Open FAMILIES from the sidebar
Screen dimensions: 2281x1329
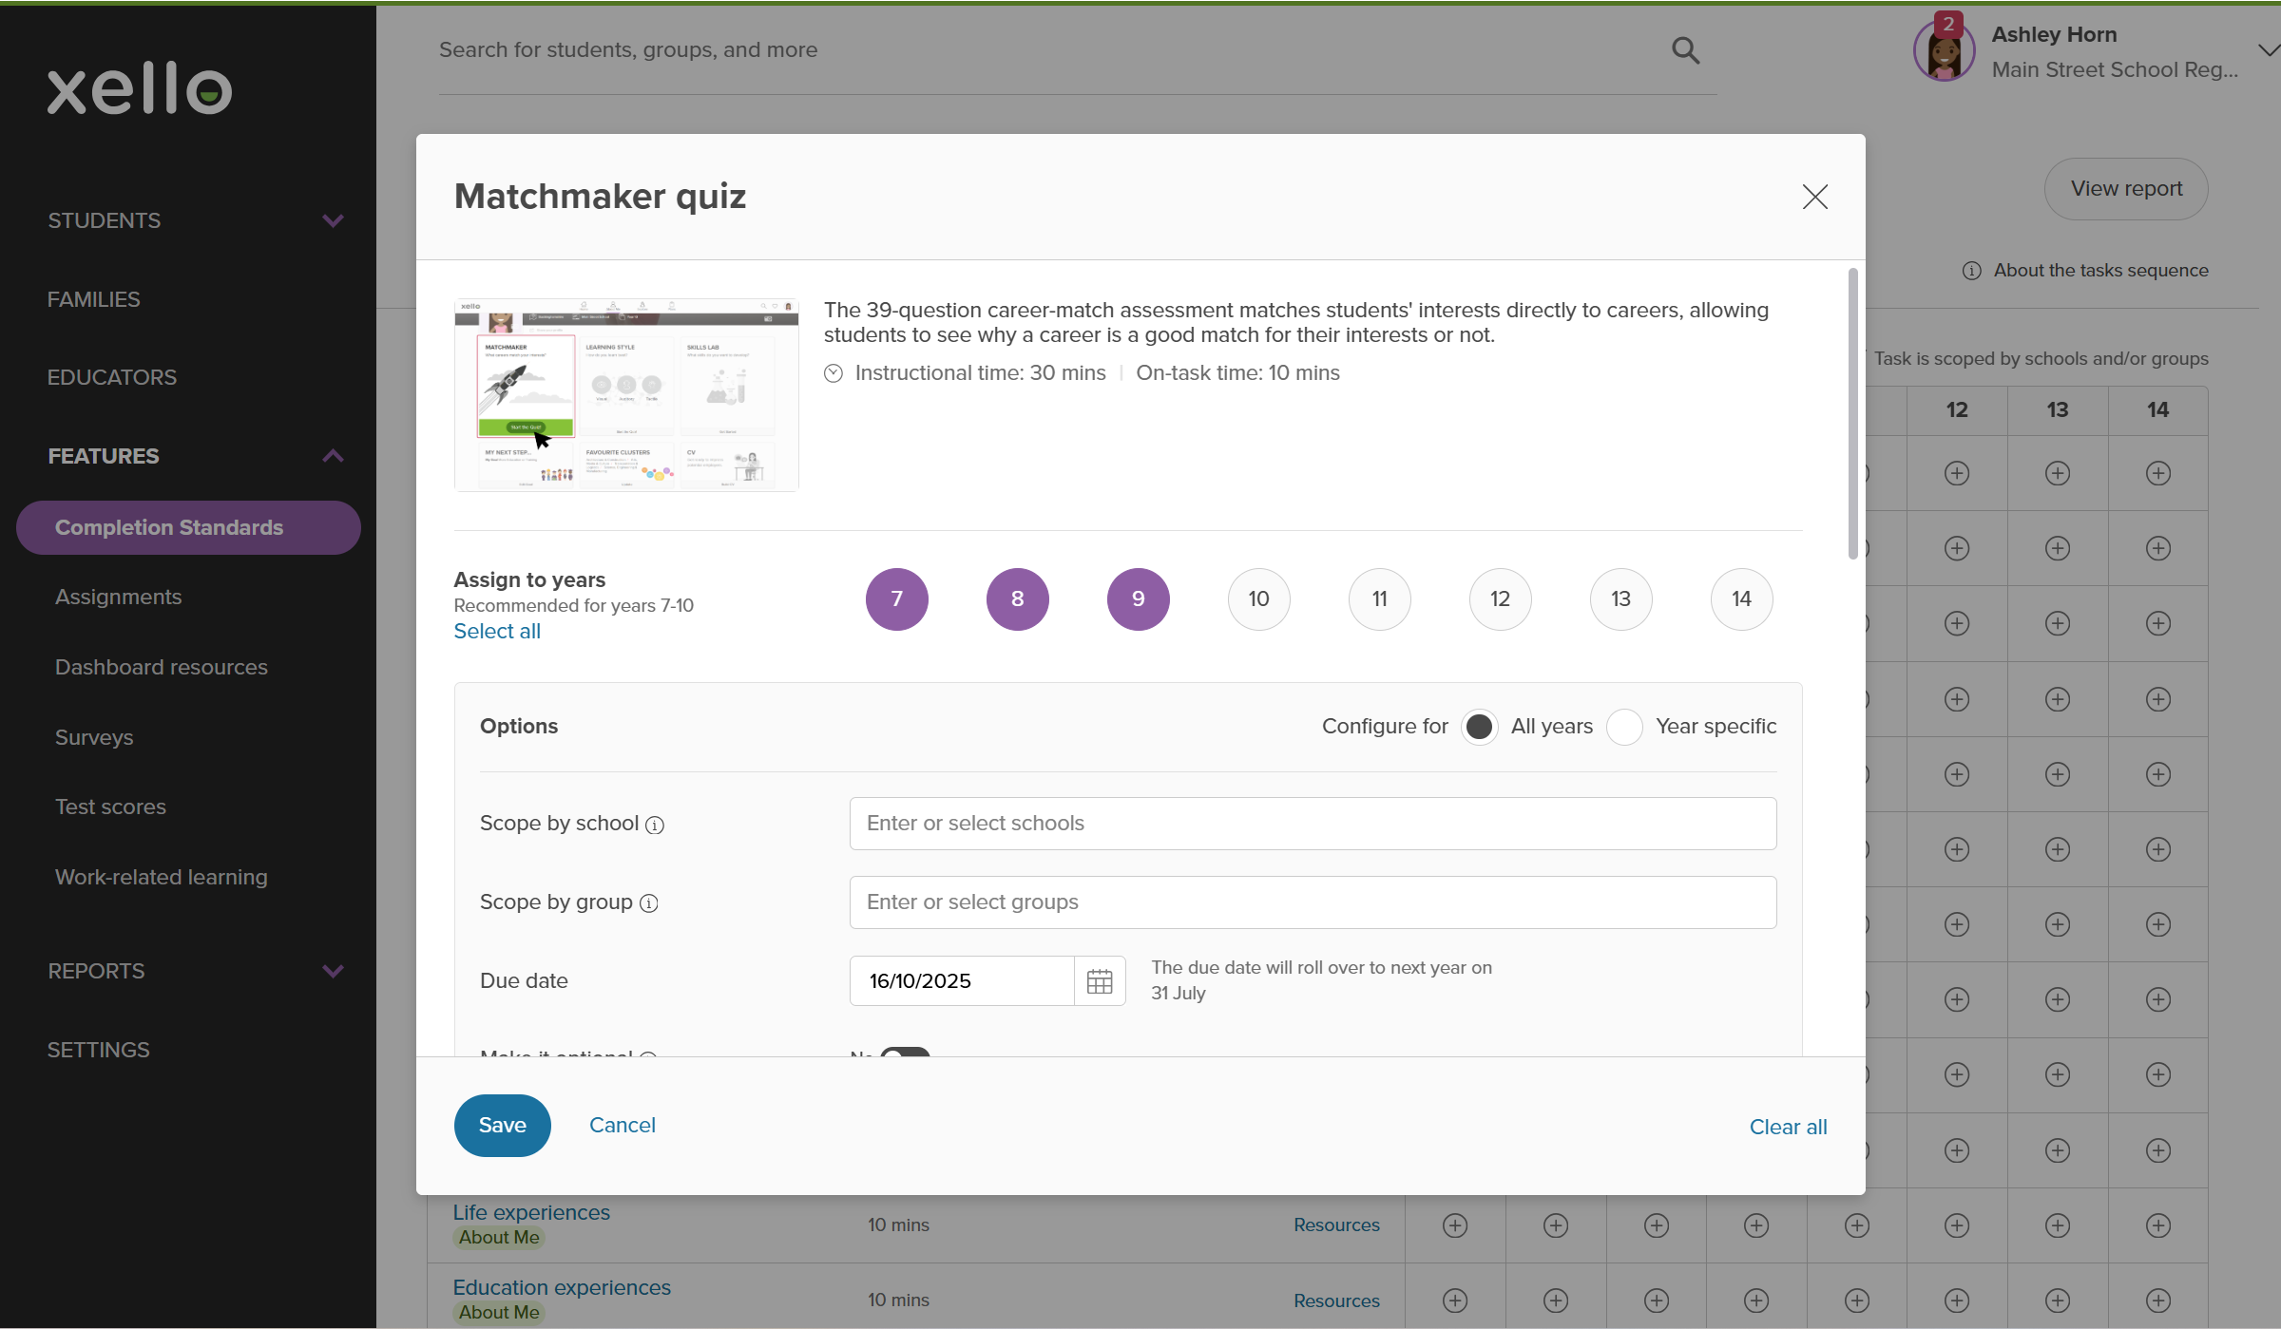click(93, 298)
